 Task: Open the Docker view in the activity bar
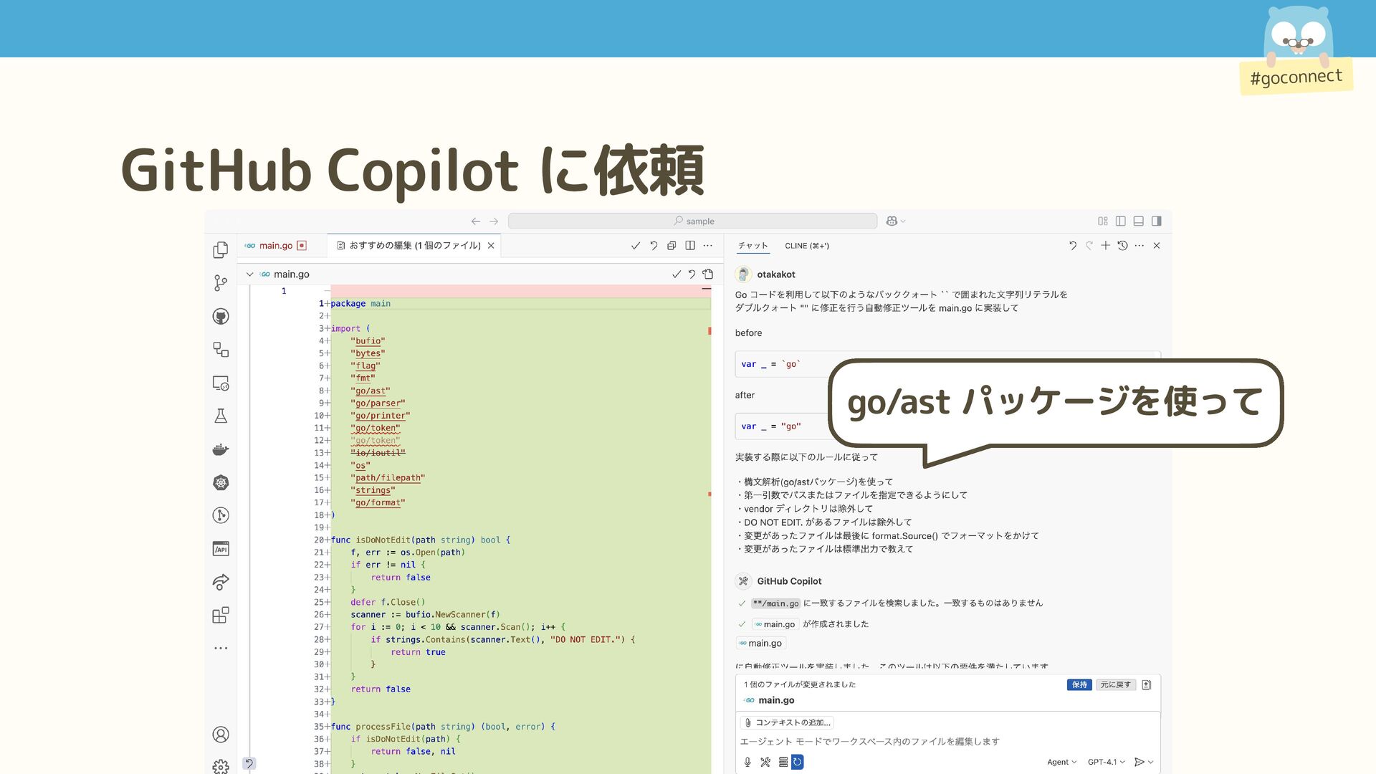(221, 449)
